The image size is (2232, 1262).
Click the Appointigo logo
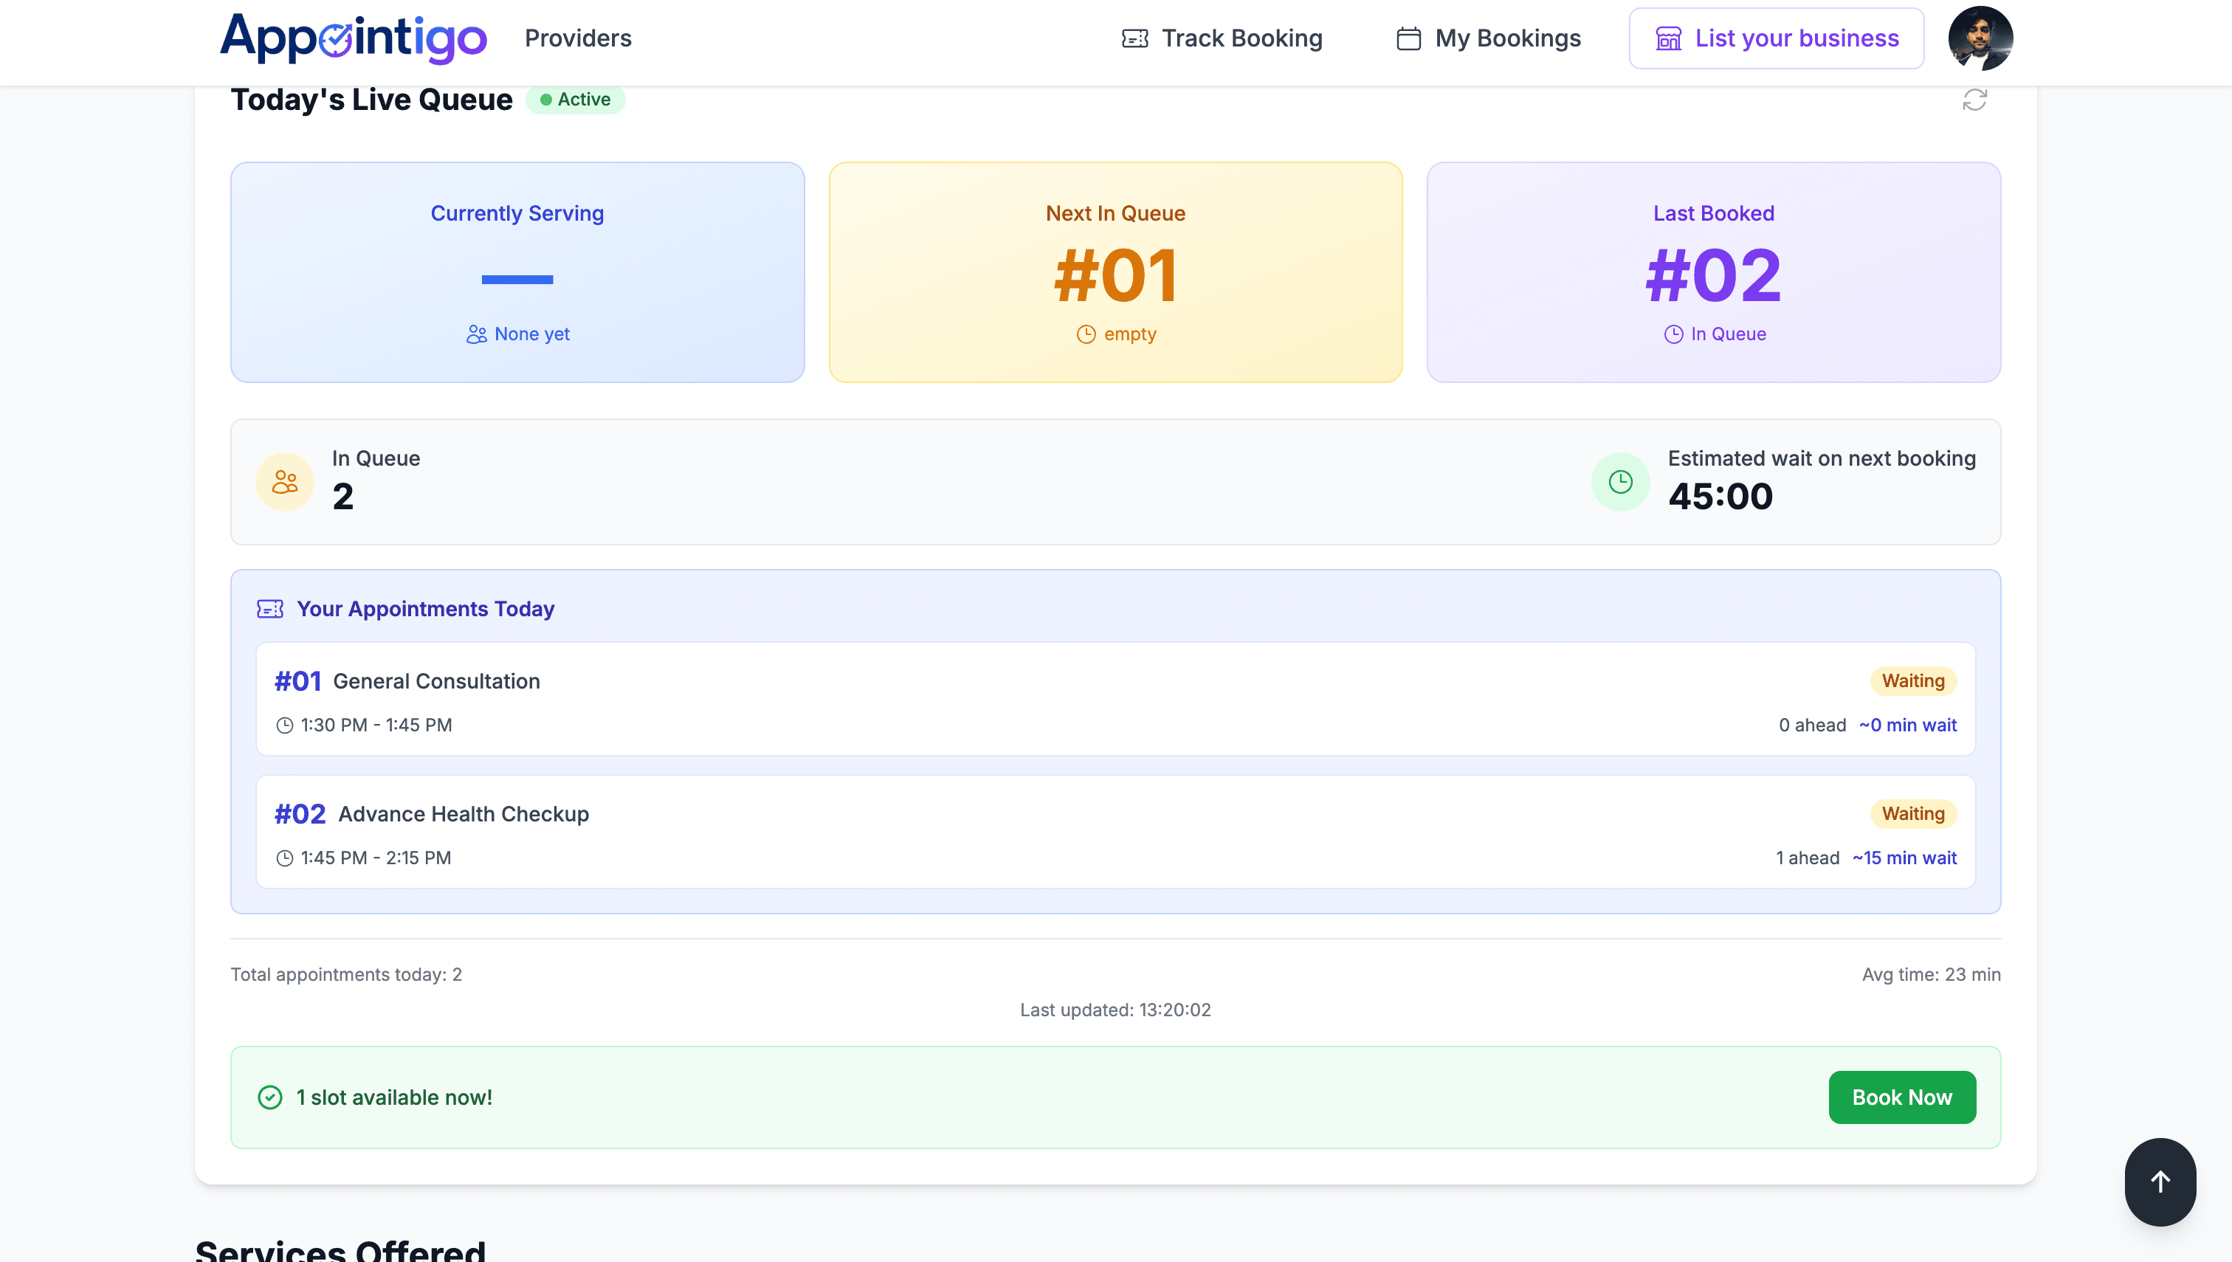[x=354, y=38]
